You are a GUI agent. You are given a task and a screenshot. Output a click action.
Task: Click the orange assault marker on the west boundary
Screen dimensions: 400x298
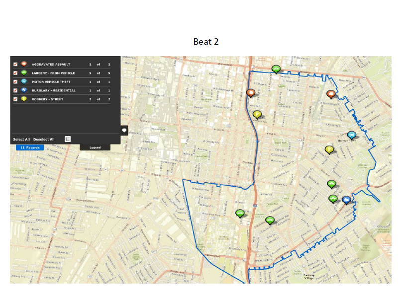251,93
